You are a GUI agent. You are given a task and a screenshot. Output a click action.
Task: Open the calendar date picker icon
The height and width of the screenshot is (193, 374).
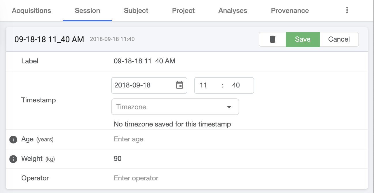180,85
